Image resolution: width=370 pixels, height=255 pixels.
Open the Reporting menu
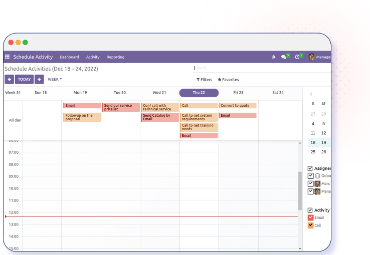point(115,57)
